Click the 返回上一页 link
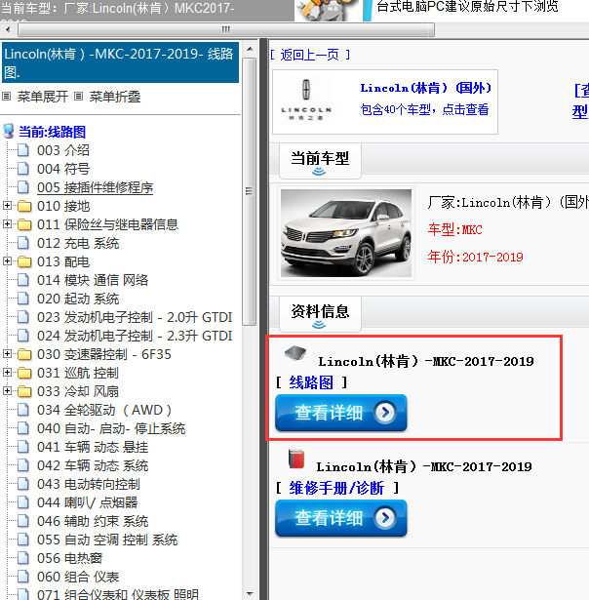This screenshot has width=589, height=600. pyautogui.click(x=310, y=55)
